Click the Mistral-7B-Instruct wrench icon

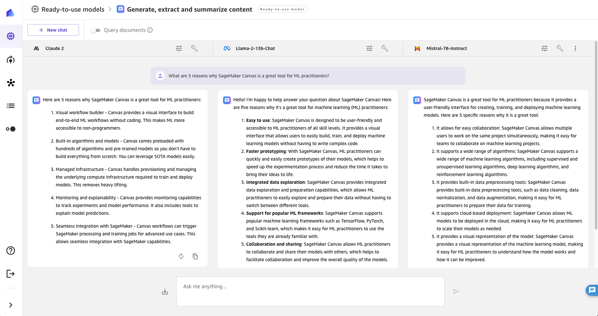(x=560, y=48)
